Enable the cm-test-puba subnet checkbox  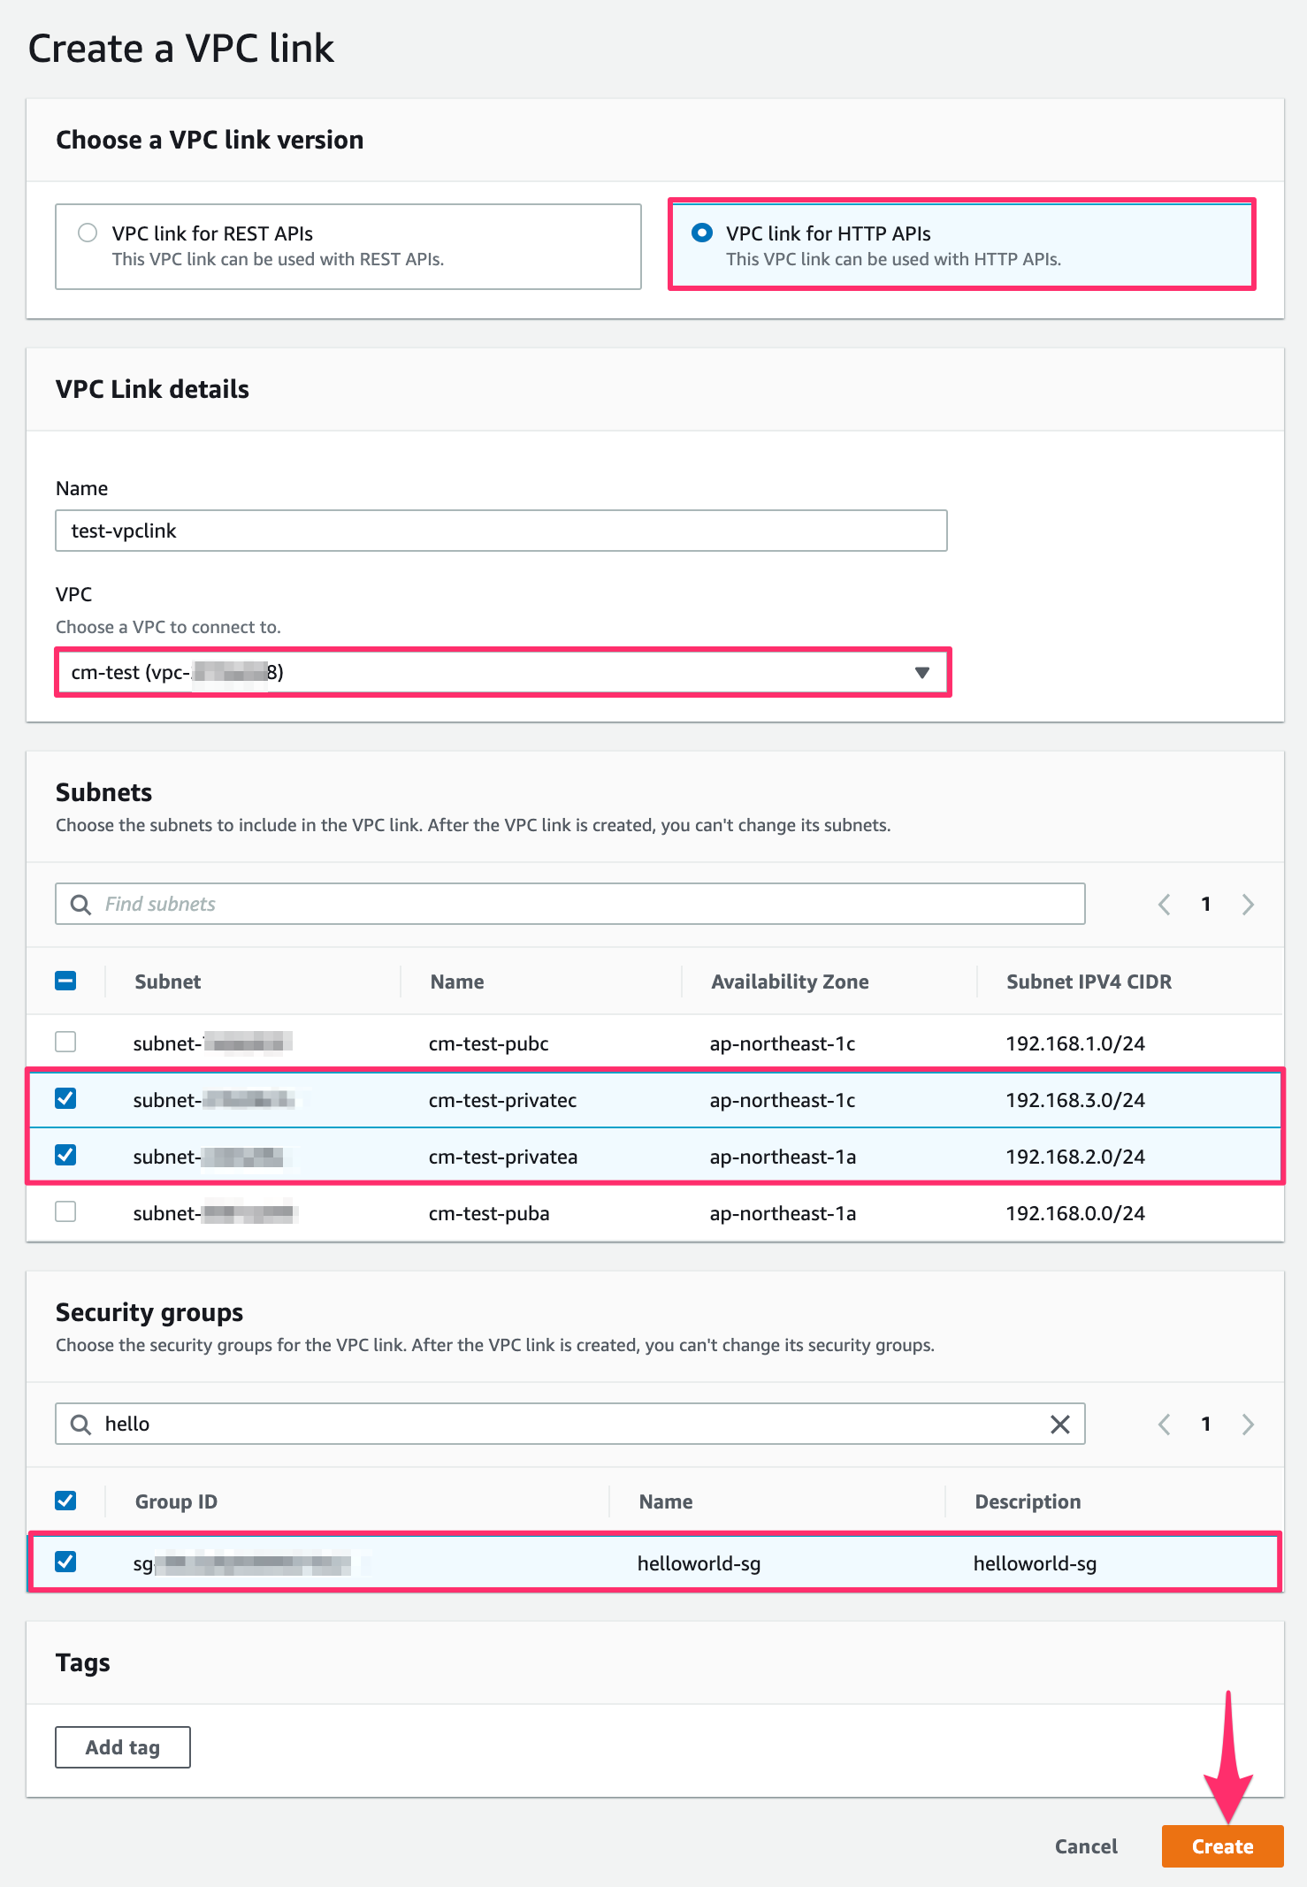pos(65,1211)
